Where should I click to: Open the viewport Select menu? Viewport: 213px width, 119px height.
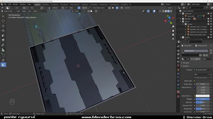tap(24, 11)
